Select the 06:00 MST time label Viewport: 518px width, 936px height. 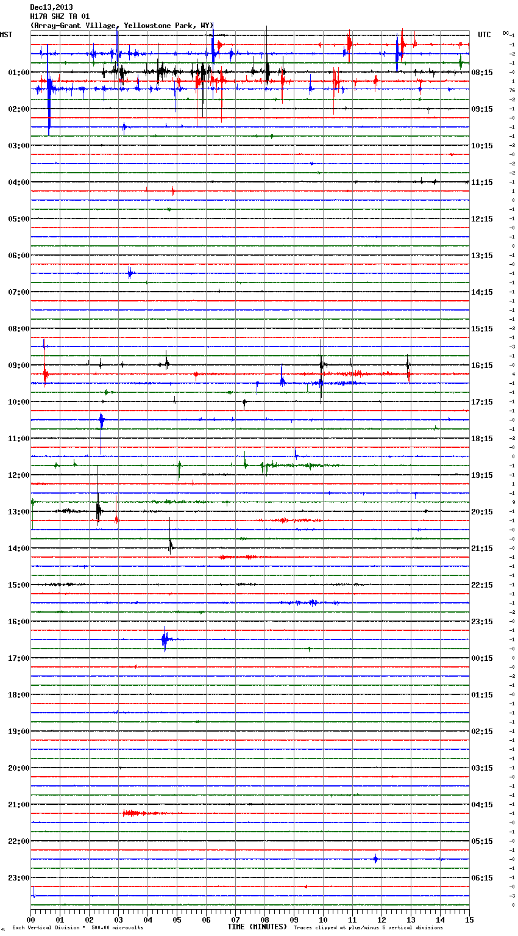coord(19,256)
